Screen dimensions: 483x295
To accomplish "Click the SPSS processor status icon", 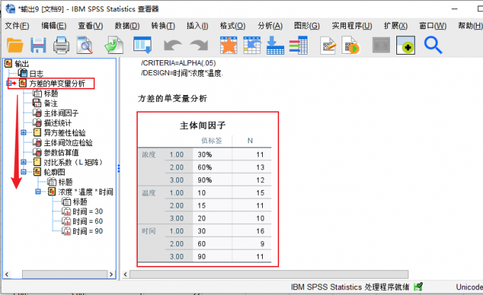I will pos(418,287).
